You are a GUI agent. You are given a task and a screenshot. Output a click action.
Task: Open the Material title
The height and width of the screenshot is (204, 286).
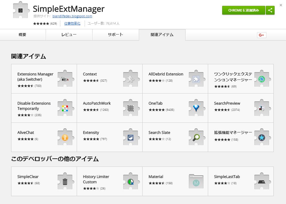(156, 177)
